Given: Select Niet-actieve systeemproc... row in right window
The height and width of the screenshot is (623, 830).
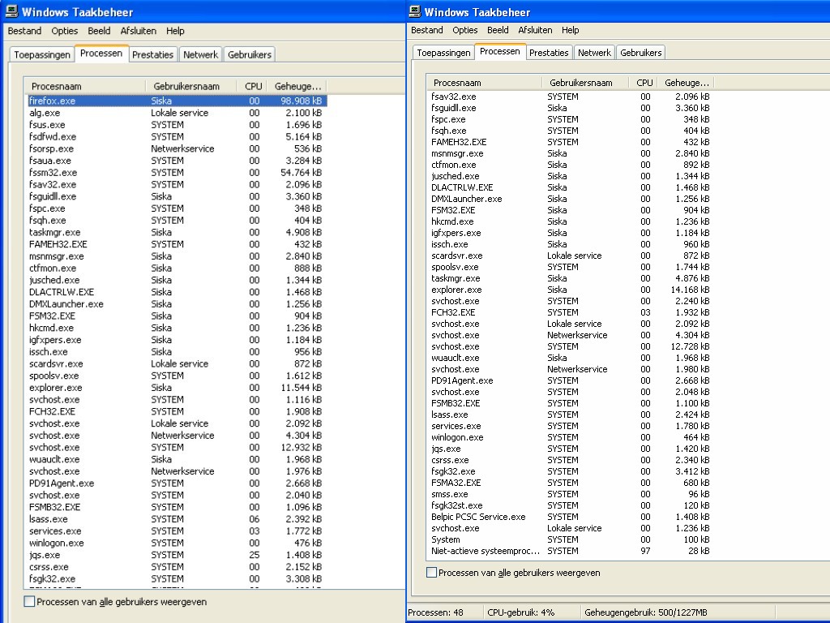Looking at the screenshot, I should coord(570,551).
